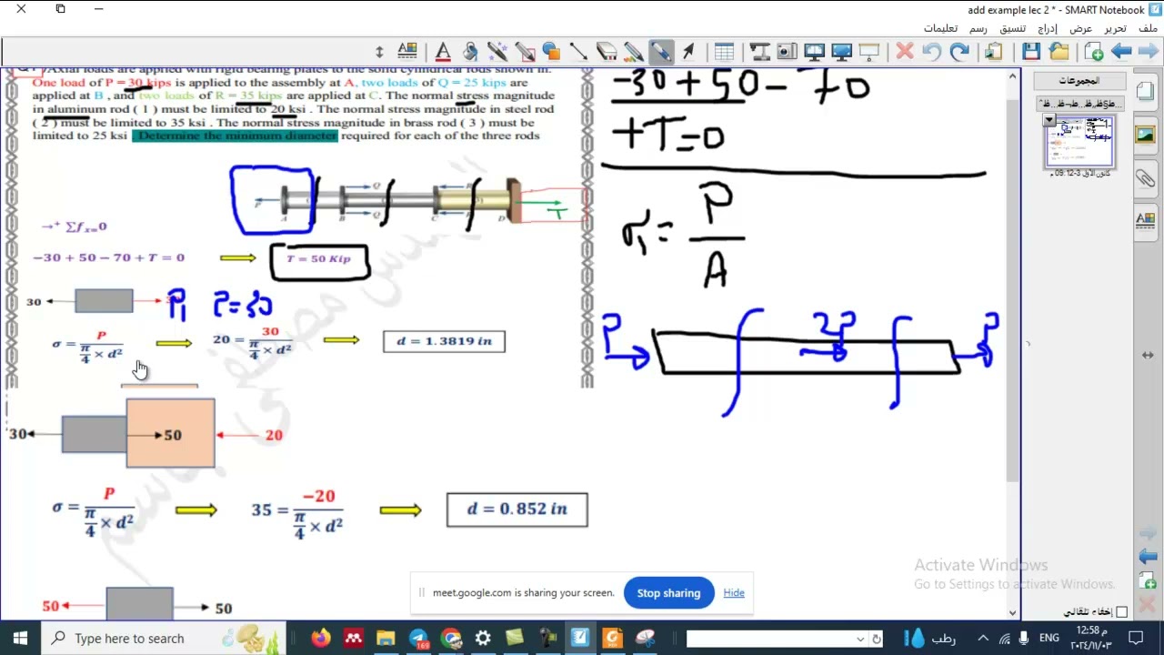The image size is (1164, 655).
Task: Delete selection with the red X icon
Action: point(904,52)
